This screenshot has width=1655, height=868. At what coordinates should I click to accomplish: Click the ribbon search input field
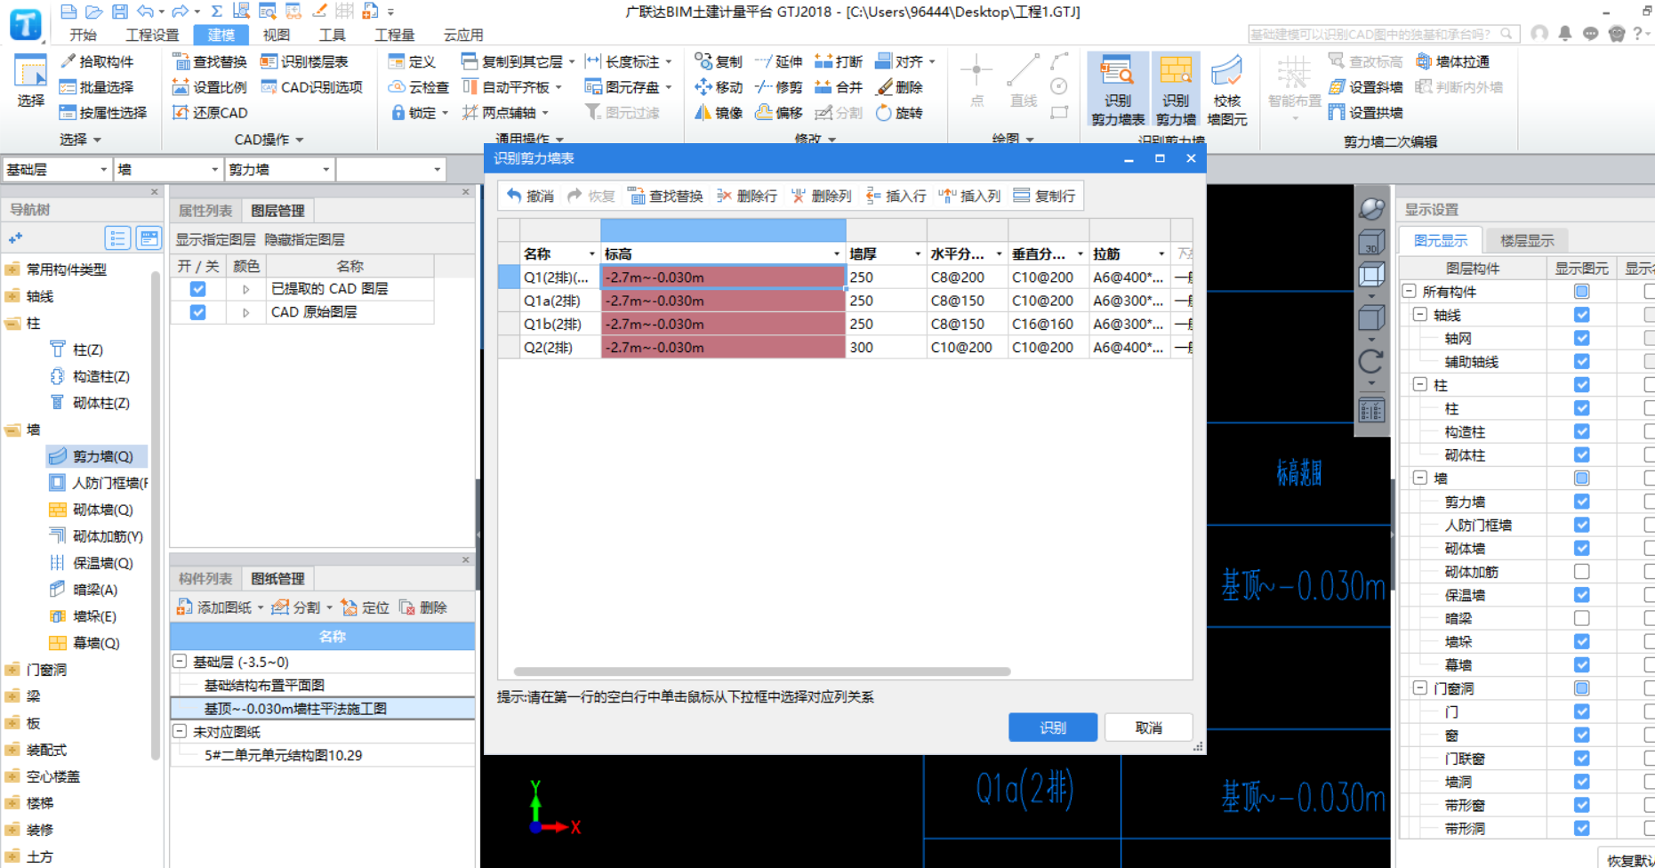pyautogui.click(x=1374, y=34)
